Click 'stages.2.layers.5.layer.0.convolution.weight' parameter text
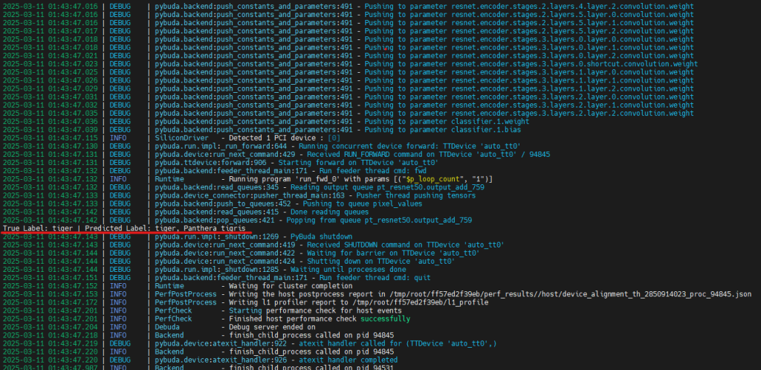Screen dimensions: 761x370 click(x=602, y=15)
